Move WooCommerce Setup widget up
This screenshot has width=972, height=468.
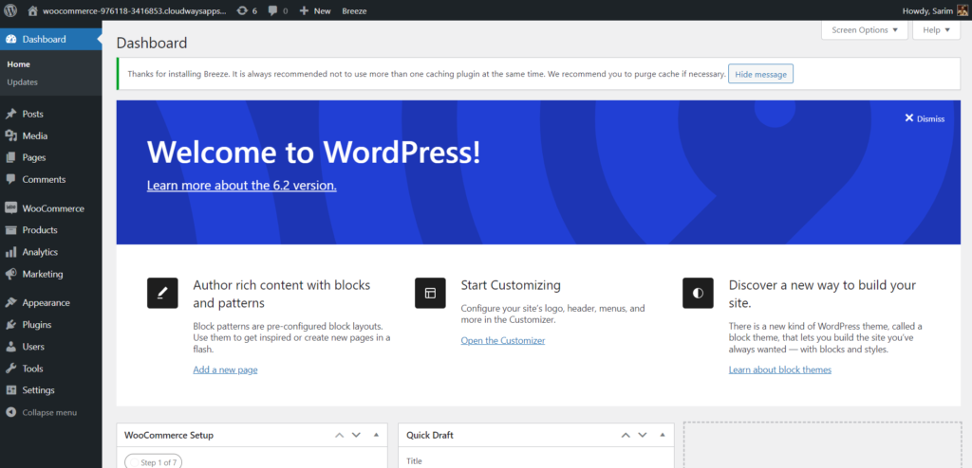[339, 435]
